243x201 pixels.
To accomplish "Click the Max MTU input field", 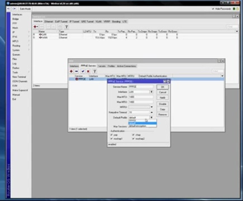I will pyautogui.click(x=141, y=97).
